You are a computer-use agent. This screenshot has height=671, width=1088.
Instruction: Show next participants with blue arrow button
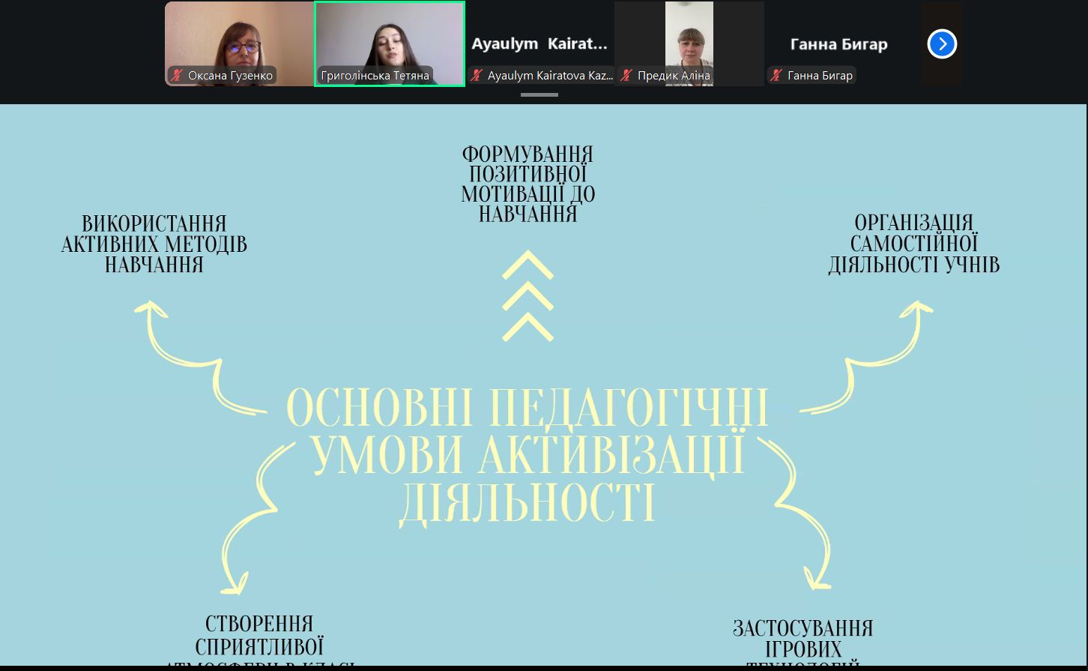tap(942, 44)
